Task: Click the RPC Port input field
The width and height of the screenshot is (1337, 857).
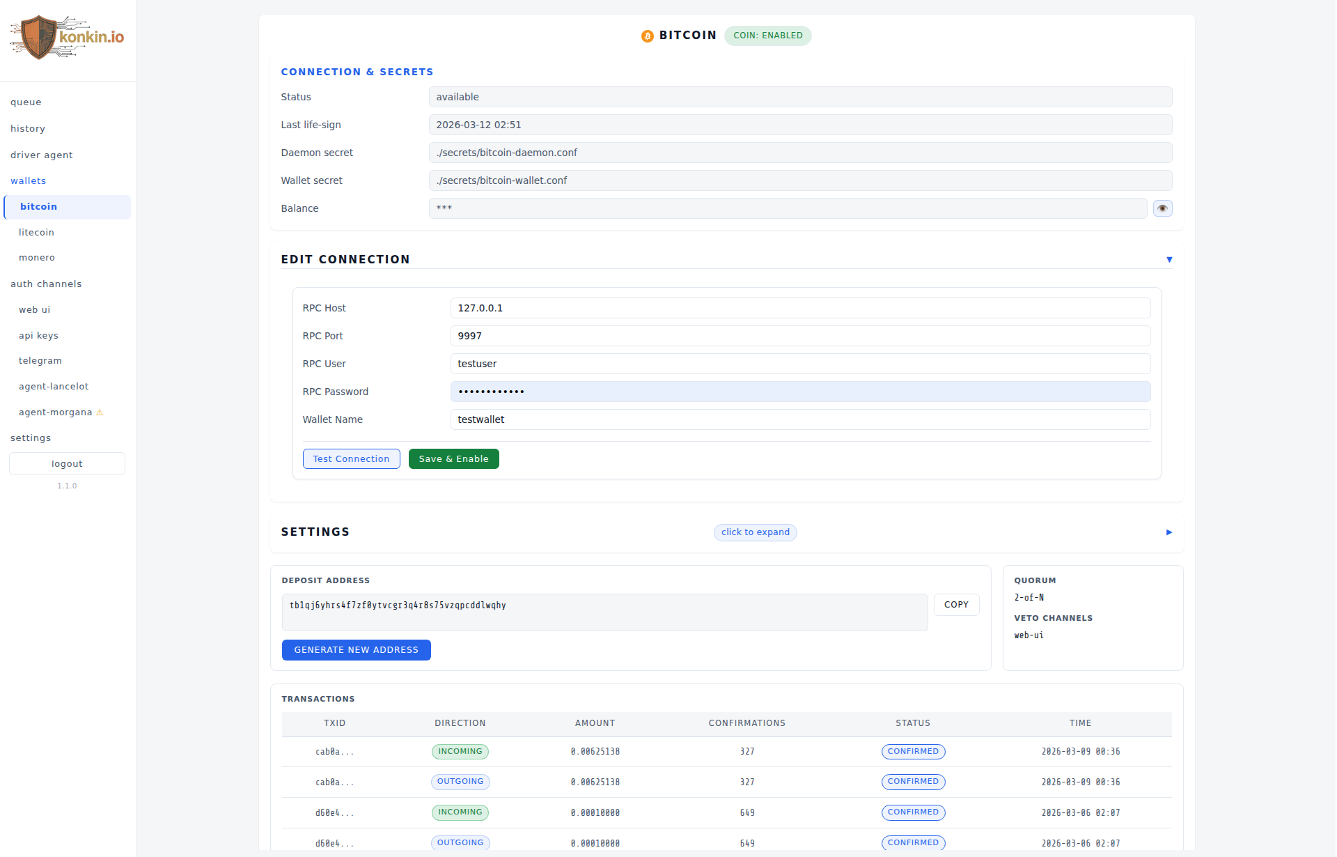Action: pyautogui.click(x=799, y=336)
